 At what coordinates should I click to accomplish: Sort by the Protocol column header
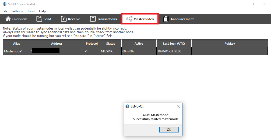point(92,44)
